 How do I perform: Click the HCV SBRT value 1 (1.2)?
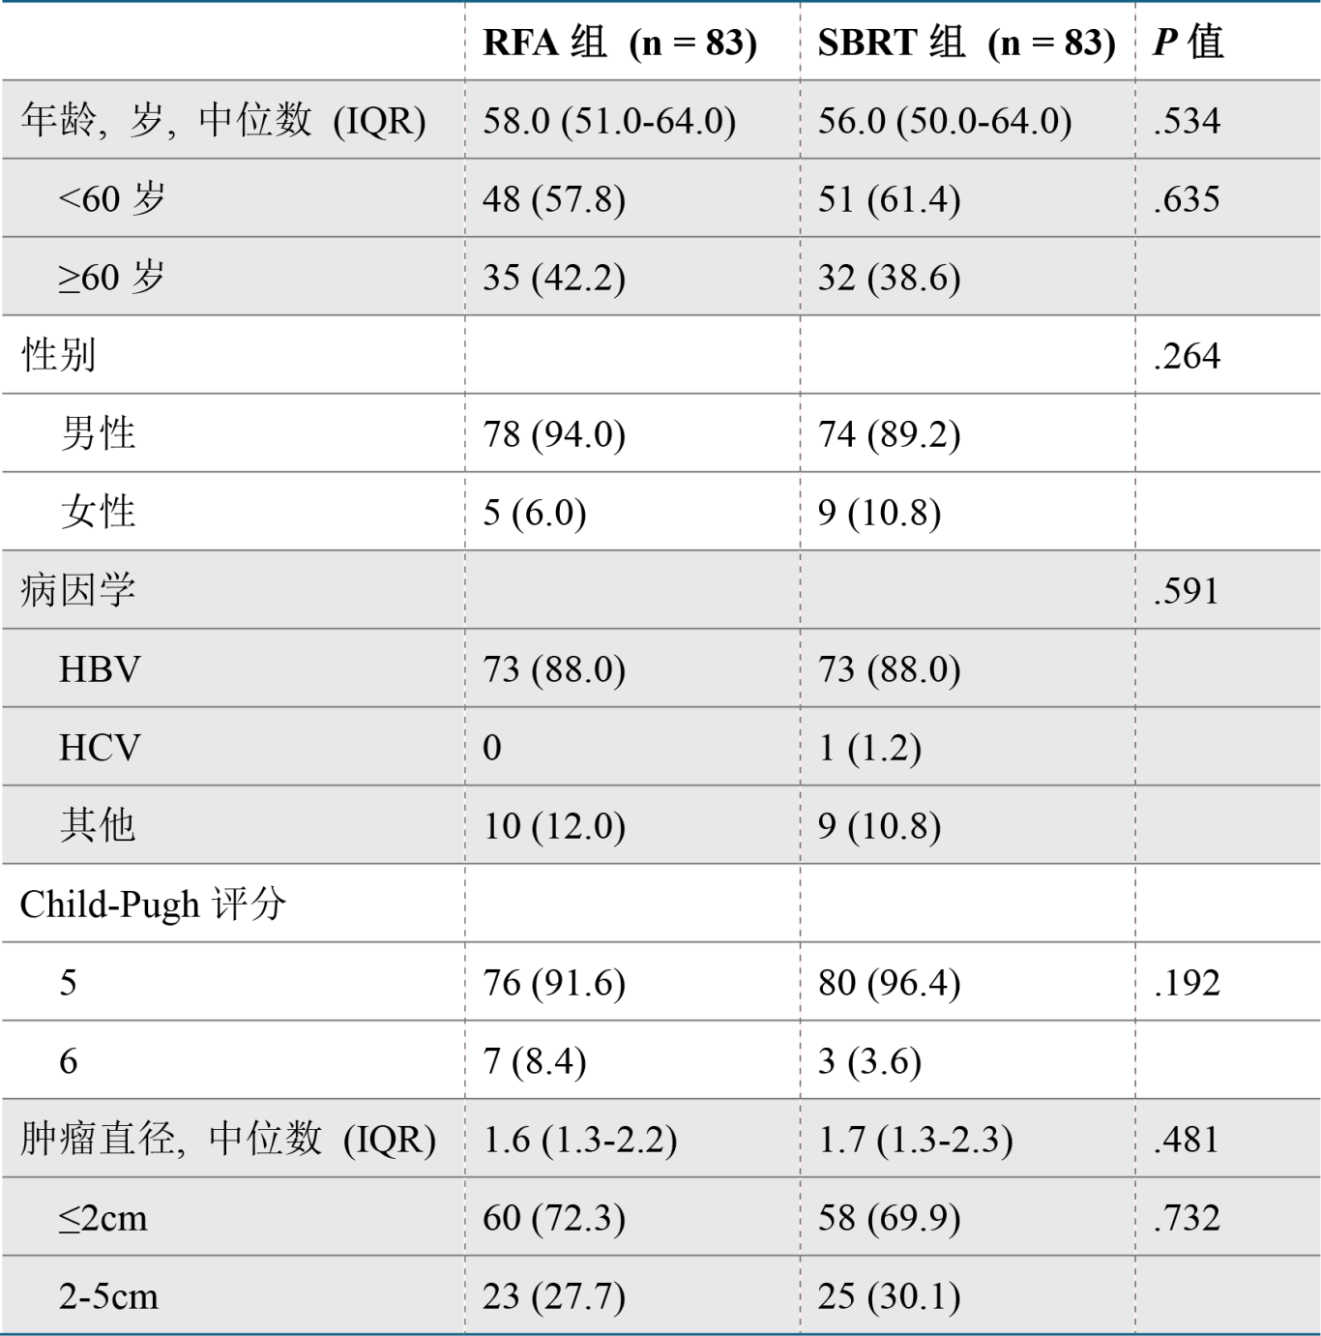(x=869, y=748)
